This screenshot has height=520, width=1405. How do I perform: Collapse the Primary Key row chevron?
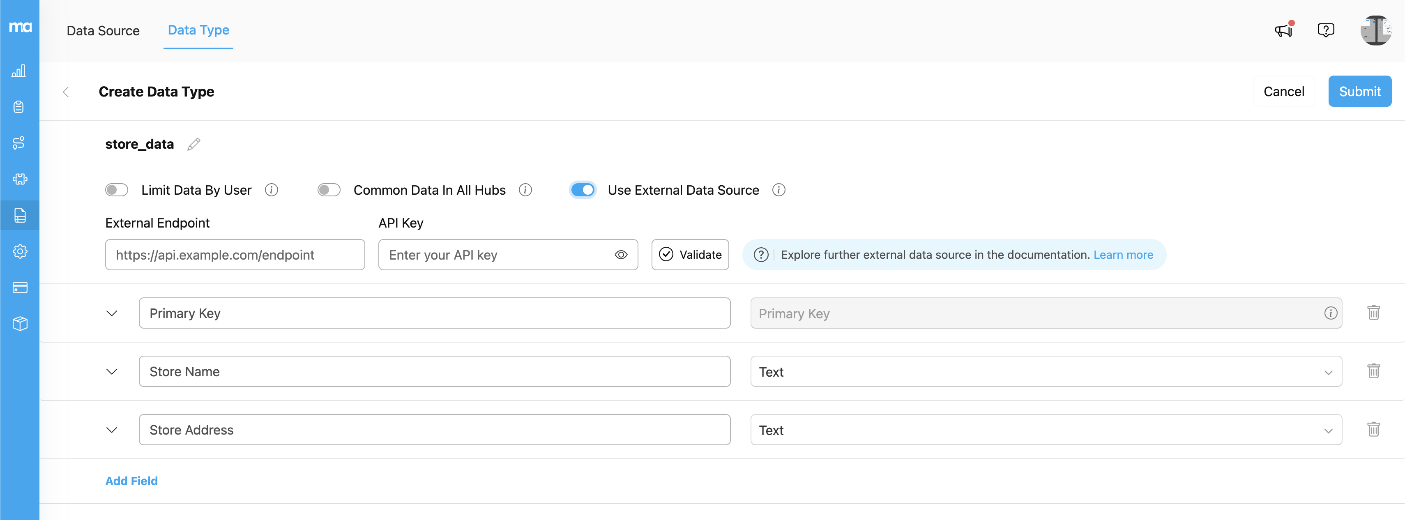tap(112, 313)
